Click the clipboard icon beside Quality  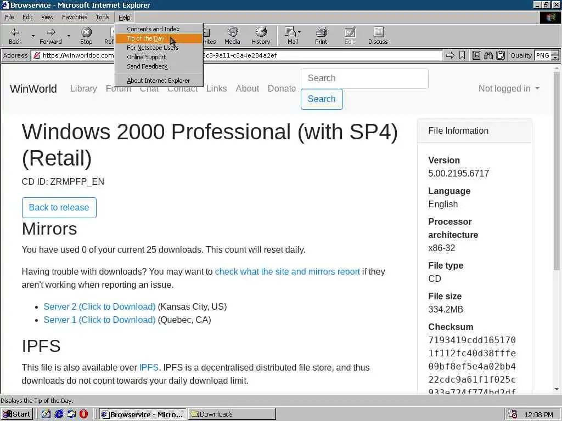501,55
